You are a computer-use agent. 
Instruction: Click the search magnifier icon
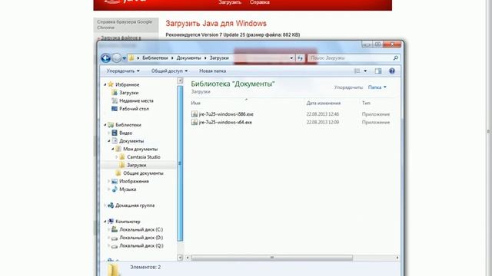click(x=396, y=58)
